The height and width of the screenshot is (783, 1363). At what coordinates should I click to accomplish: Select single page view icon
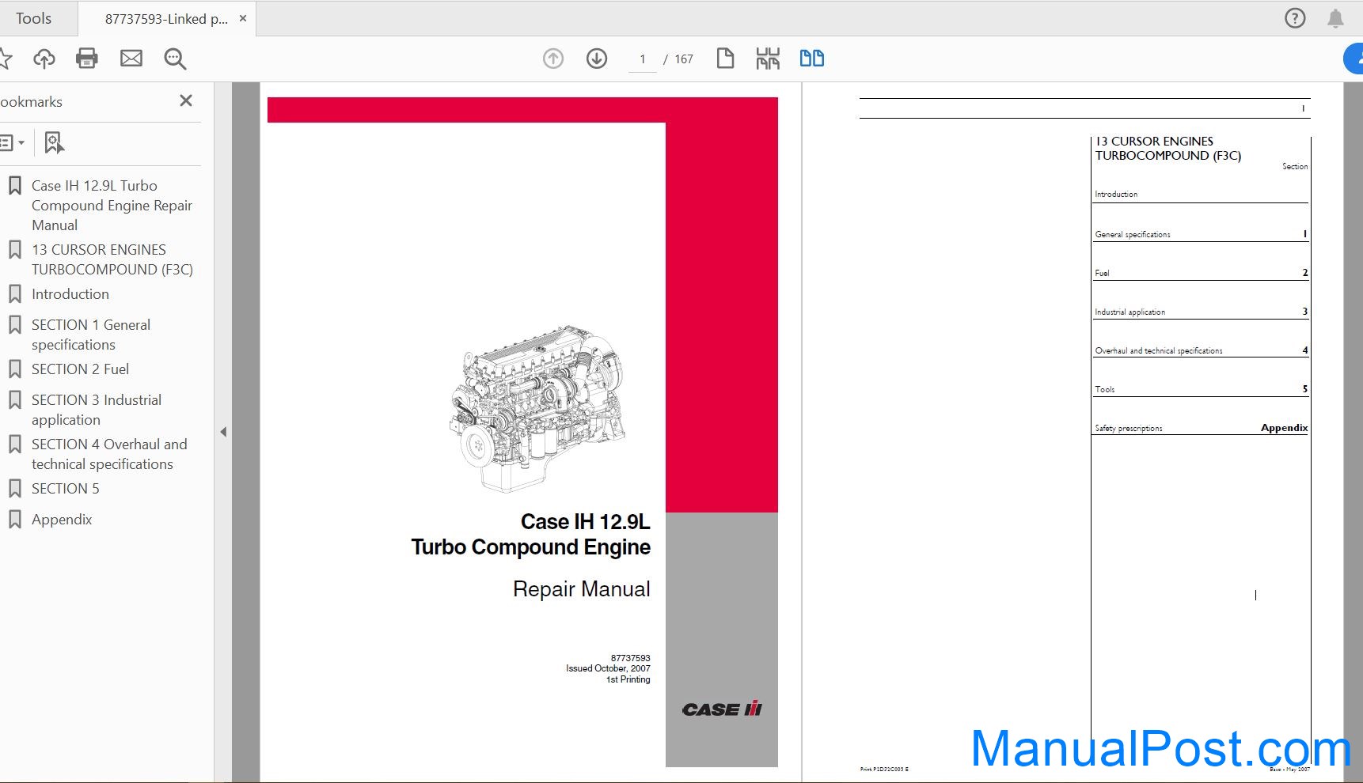pyautogui.click(x=725, y=59)
